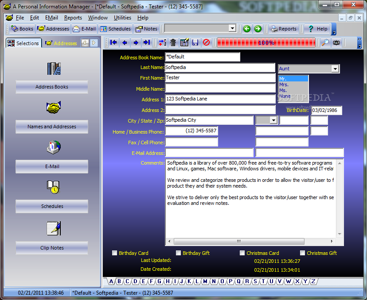Open the Reports menu
Viewport: 367px width, 300px height.
point(73,18)
